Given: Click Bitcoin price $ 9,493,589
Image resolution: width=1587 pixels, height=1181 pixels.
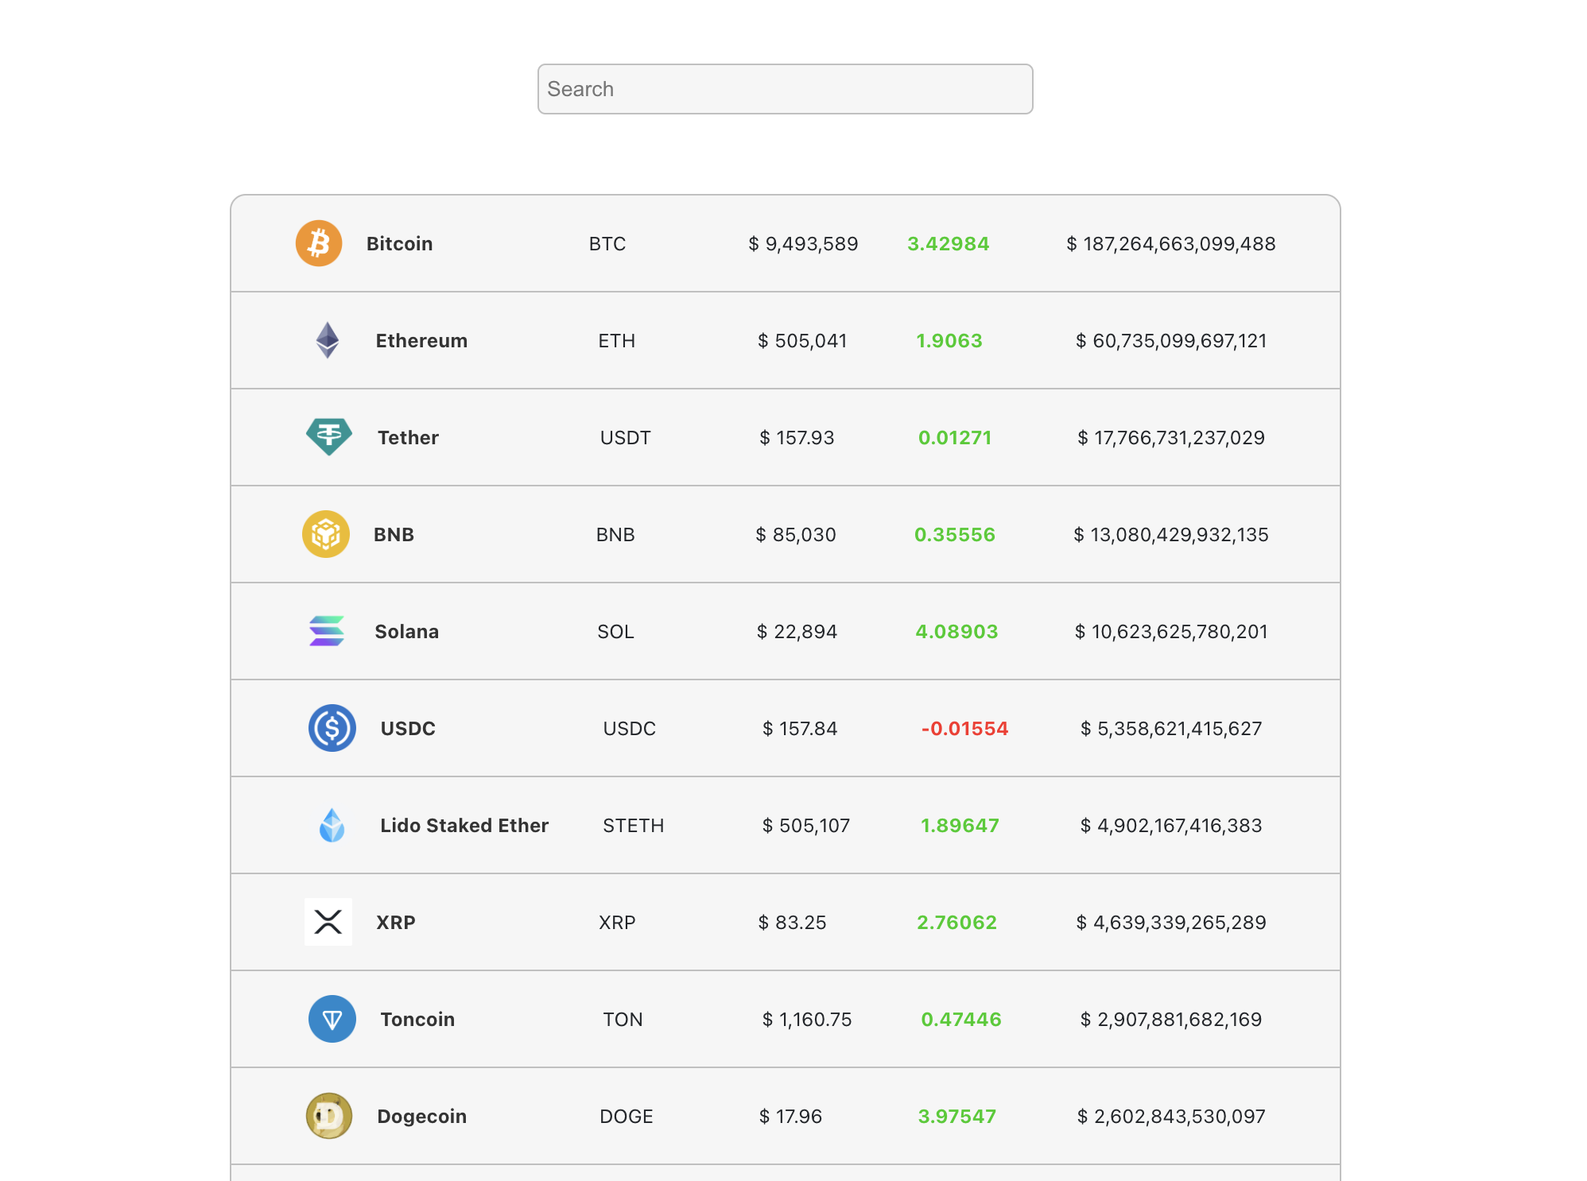Looking at the screenshot, I should 803,244.
